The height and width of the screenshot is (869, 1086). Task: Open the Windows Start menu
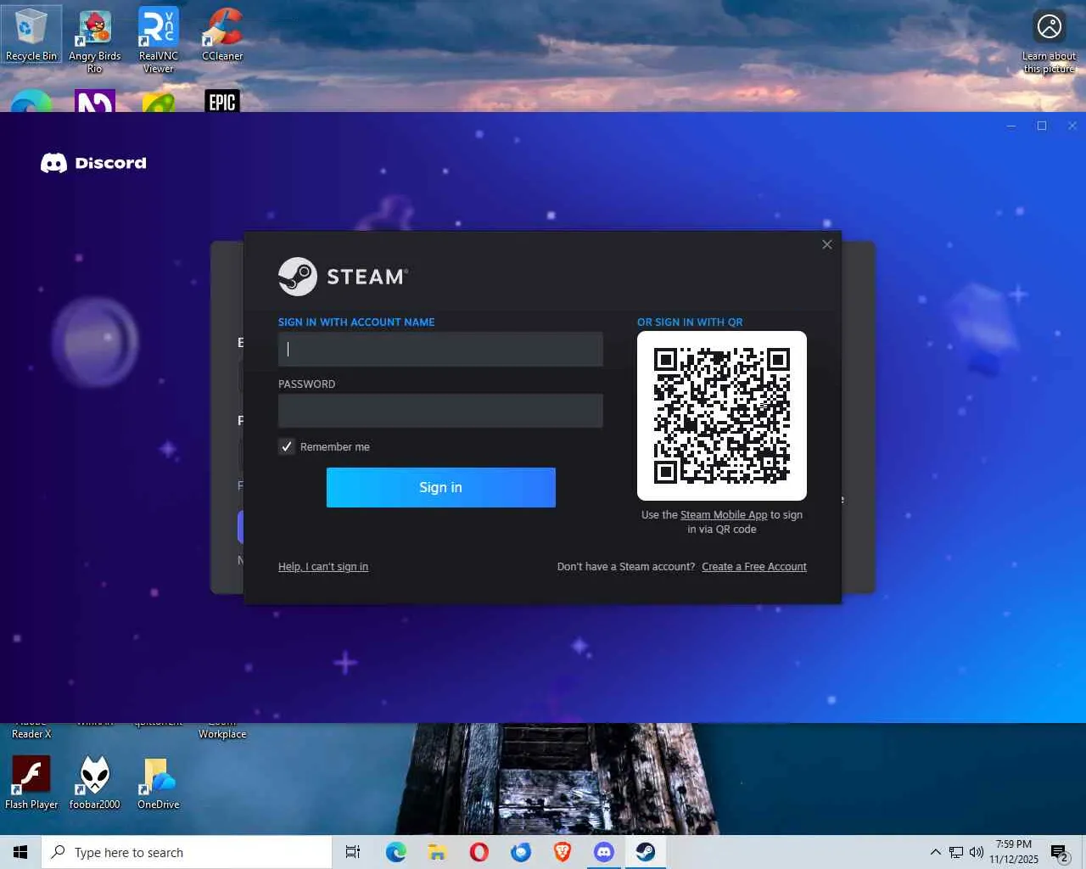20,852
